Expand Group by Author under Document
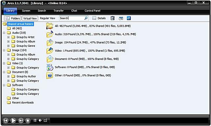This screenshot has height=126, width=211. coord(8,76)
